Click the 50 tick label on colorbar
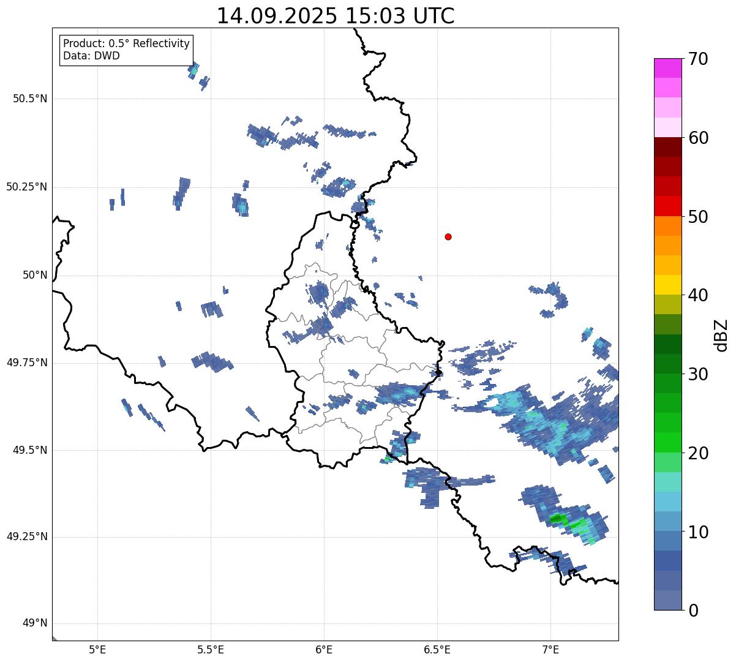Viewport: 736px width, 662px height. (698, 217)
